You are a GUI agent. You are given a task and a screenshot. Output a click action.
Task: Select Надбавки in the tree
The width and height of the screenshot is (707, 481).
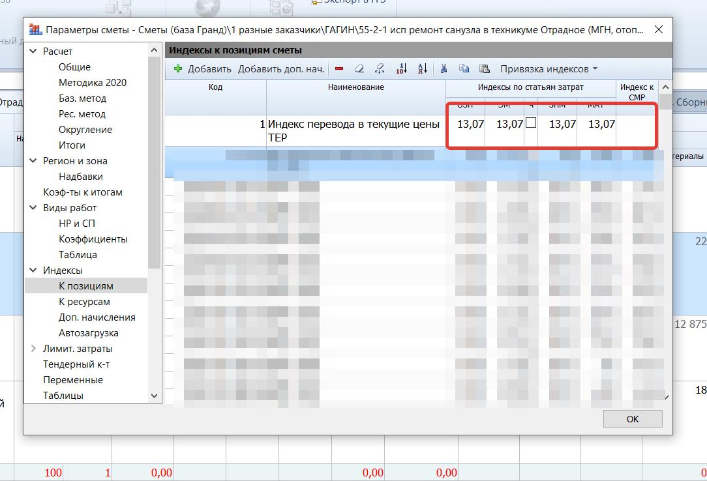tap(81, 177)
